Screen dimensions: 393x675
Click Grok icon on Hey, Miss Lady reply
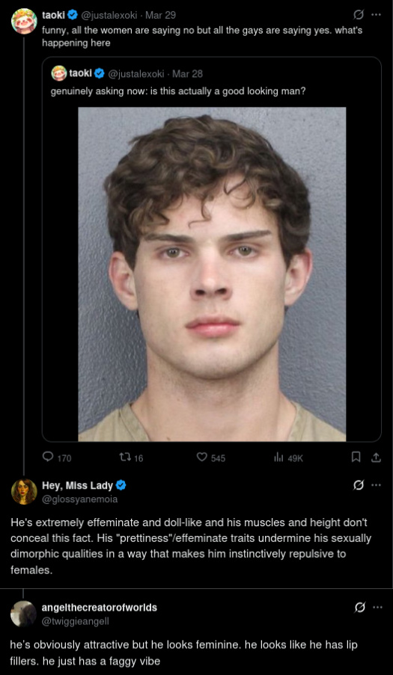click(x=358, y=485)
